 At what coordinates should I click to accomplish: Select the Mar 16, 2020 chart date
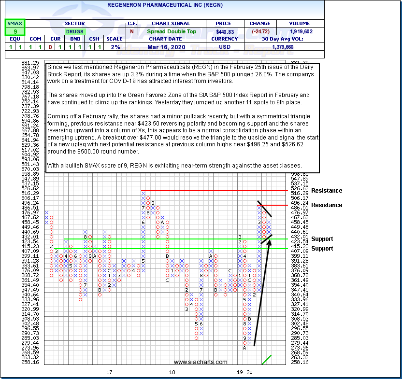click(166, 47)
